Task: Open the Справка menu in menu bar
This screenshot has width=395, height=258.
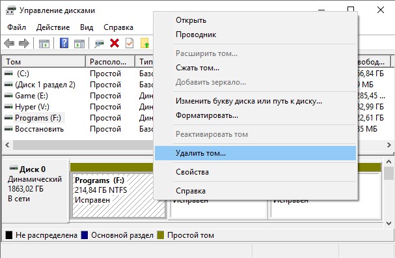Action: (x=118, y=27)
